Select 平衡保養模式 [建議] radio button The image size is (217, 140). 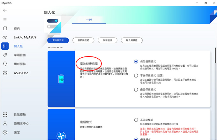click(136, 76)
